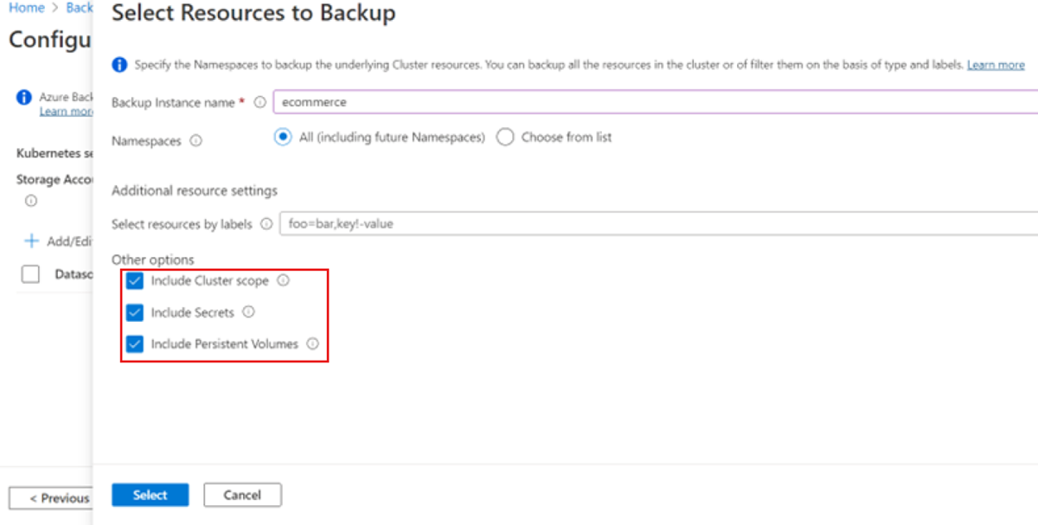The image size is (1038, 525).
Task: Click info icon next to Include Secrets
Action: (x=248, y=312)
